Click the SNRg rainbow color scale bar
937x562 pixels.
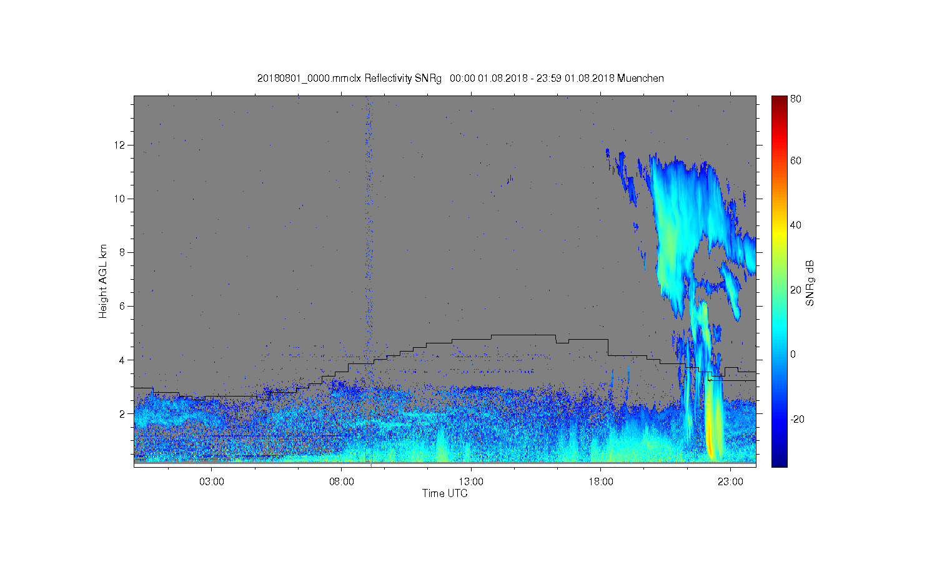coord(779,282)
